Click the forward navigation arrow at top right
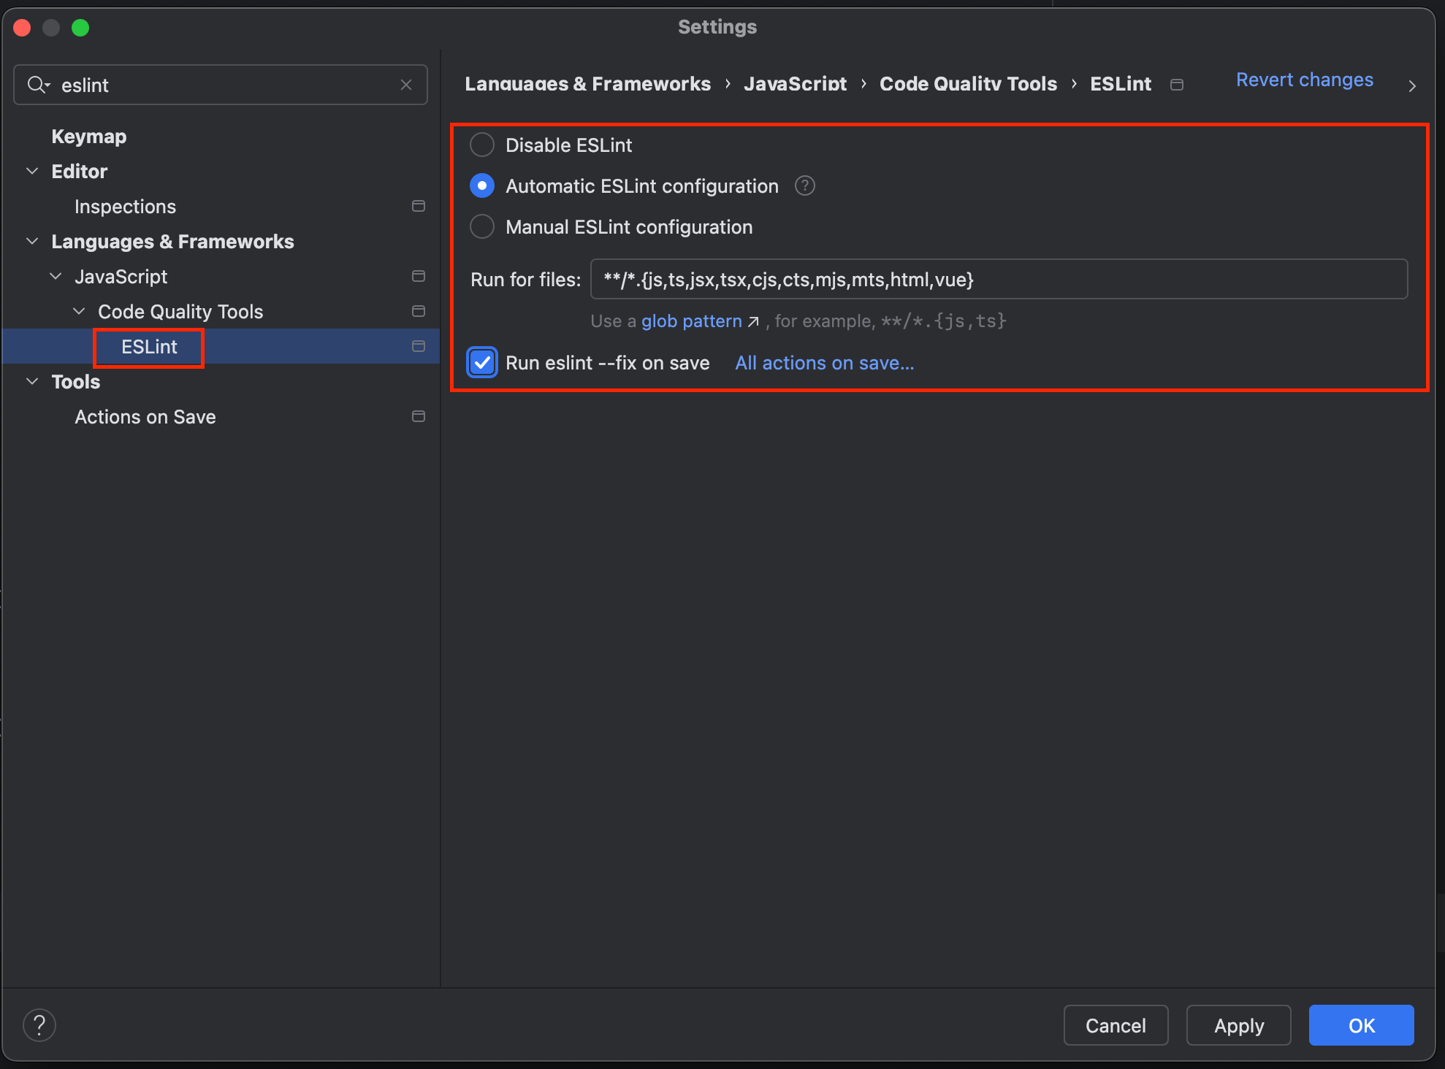 tap(1411, 86)
